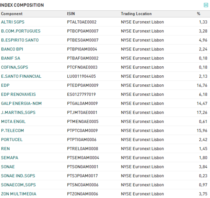Select ISIN PTBPI0AM0004
This screenshot has height=198, width=210.
tap(82, 49)
